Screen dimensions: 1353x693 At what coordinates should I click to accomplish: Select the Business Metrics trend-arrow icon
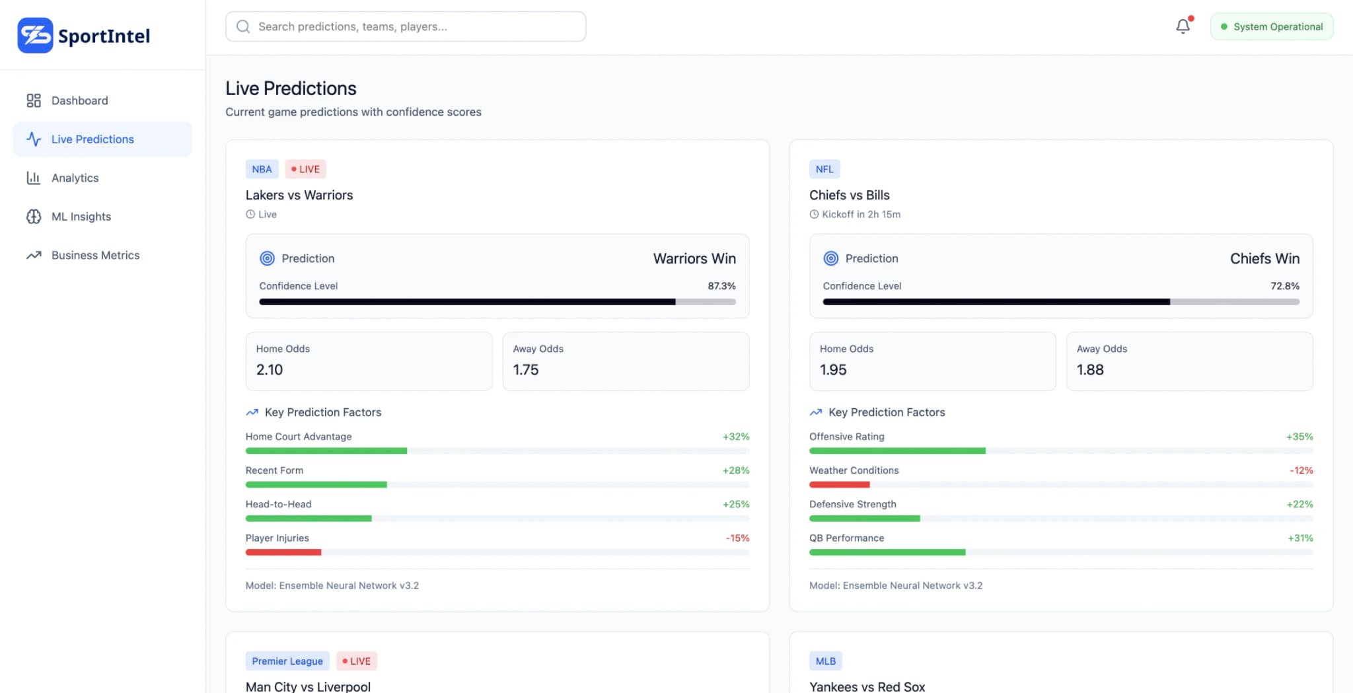[x=34, y=255]
